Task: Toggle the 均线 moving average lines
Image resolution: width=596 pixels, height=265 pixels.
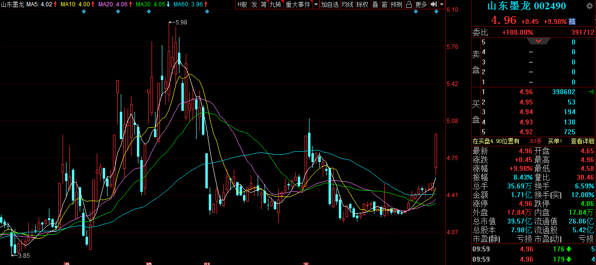Action: click(x=348, y=4)
